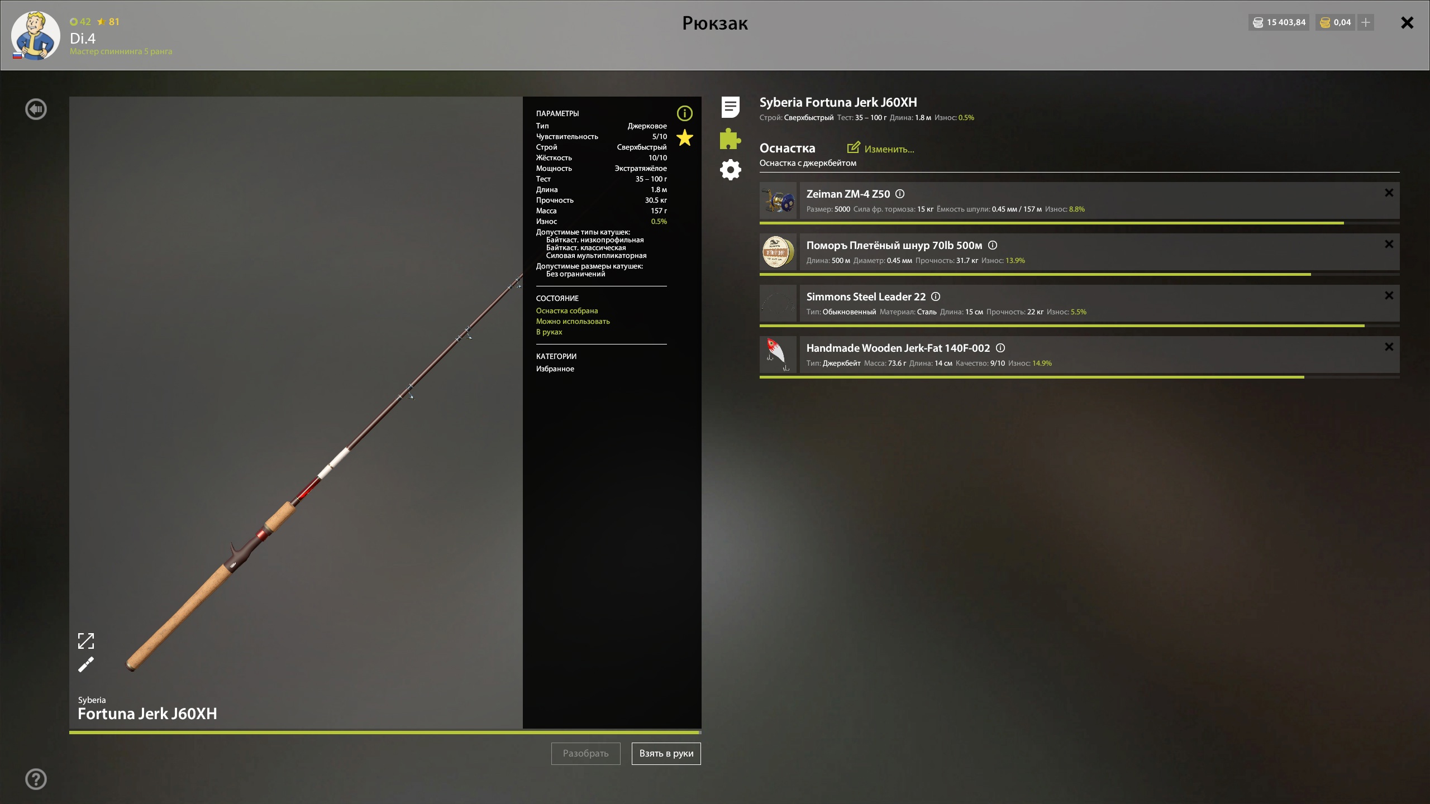
Task: Click the Силовая мультипликаторная reel type
Action: click(596, 256)
